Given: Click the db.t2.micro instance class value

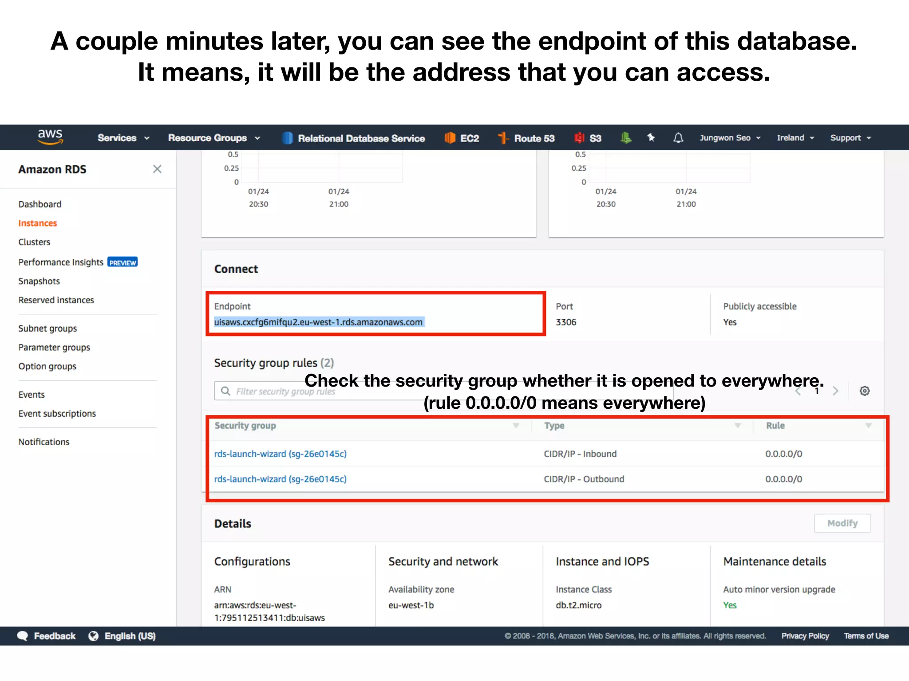Looking at the screenshot, I should [579, 605].
